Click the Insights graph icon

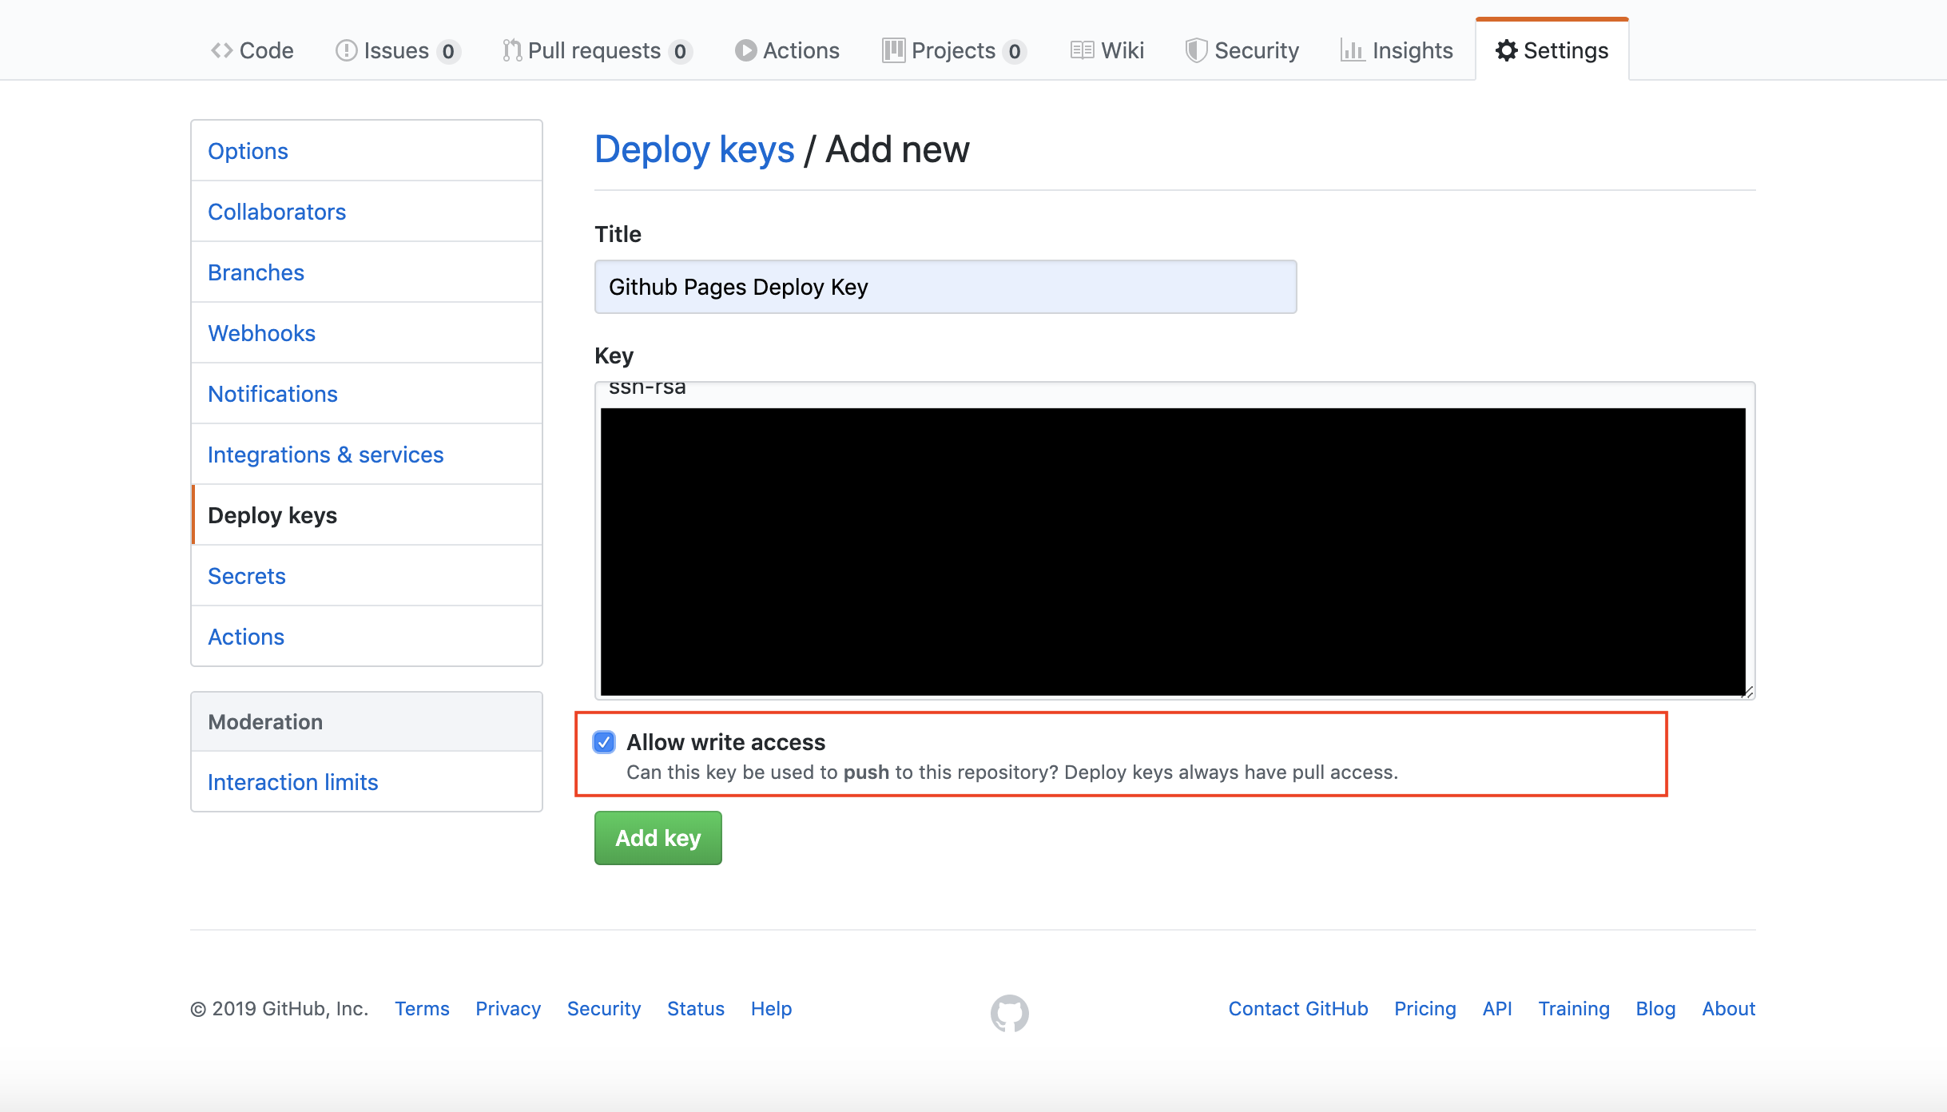point(1353,50)
